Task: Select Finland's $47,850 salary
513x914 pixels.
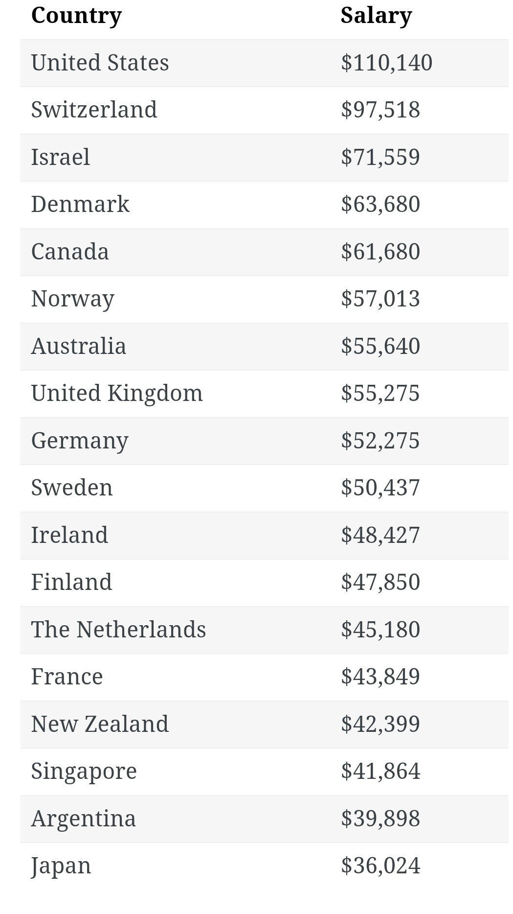Action: coord(380,582)
